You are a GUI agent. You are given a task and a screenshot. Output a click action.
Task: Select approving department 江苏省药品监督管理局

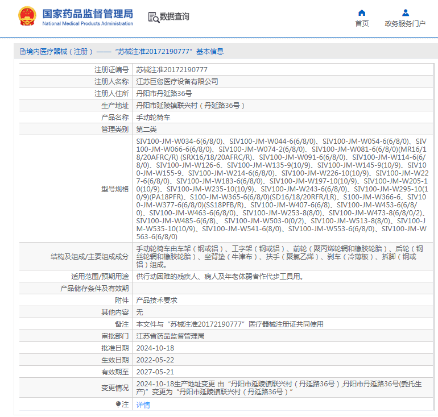(x=170, y=336)
